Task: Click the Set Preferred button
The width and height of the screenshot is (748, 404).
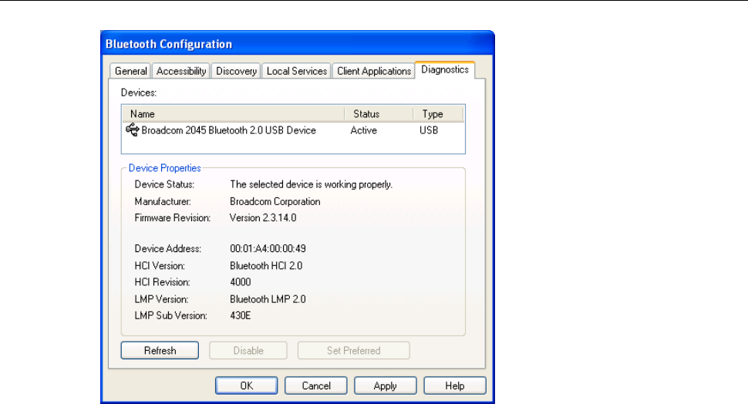Action: pyautogui.click(x=353, y=351)
